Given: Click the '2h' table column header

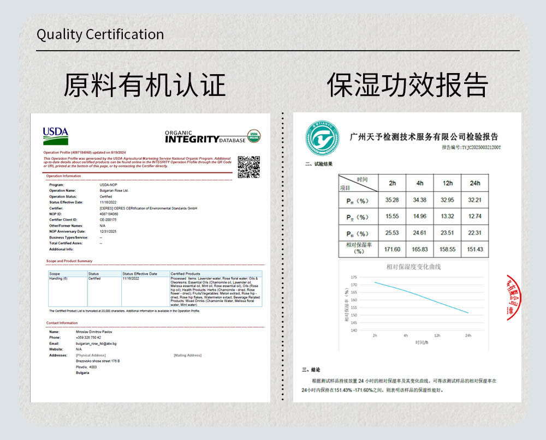Looking at the screenshot, I should [392, 183].
